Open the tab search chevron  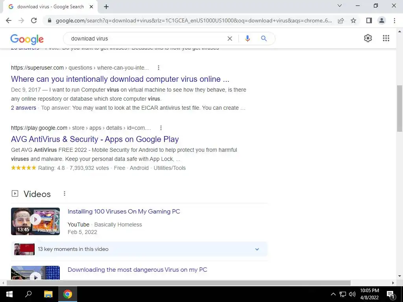pyautogui.click(x=340, y=6)
